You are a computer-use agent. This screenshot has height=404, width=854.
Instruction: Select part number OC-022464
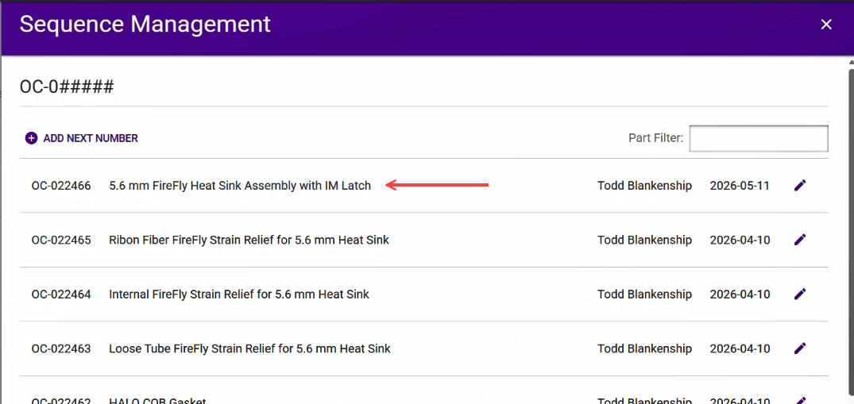[61, 294]
